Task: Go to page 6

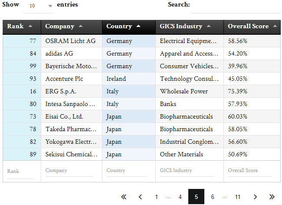Action: [213, 197]
